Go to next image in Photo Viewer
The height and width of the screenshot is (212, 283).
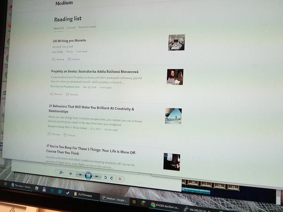point(97,176)
